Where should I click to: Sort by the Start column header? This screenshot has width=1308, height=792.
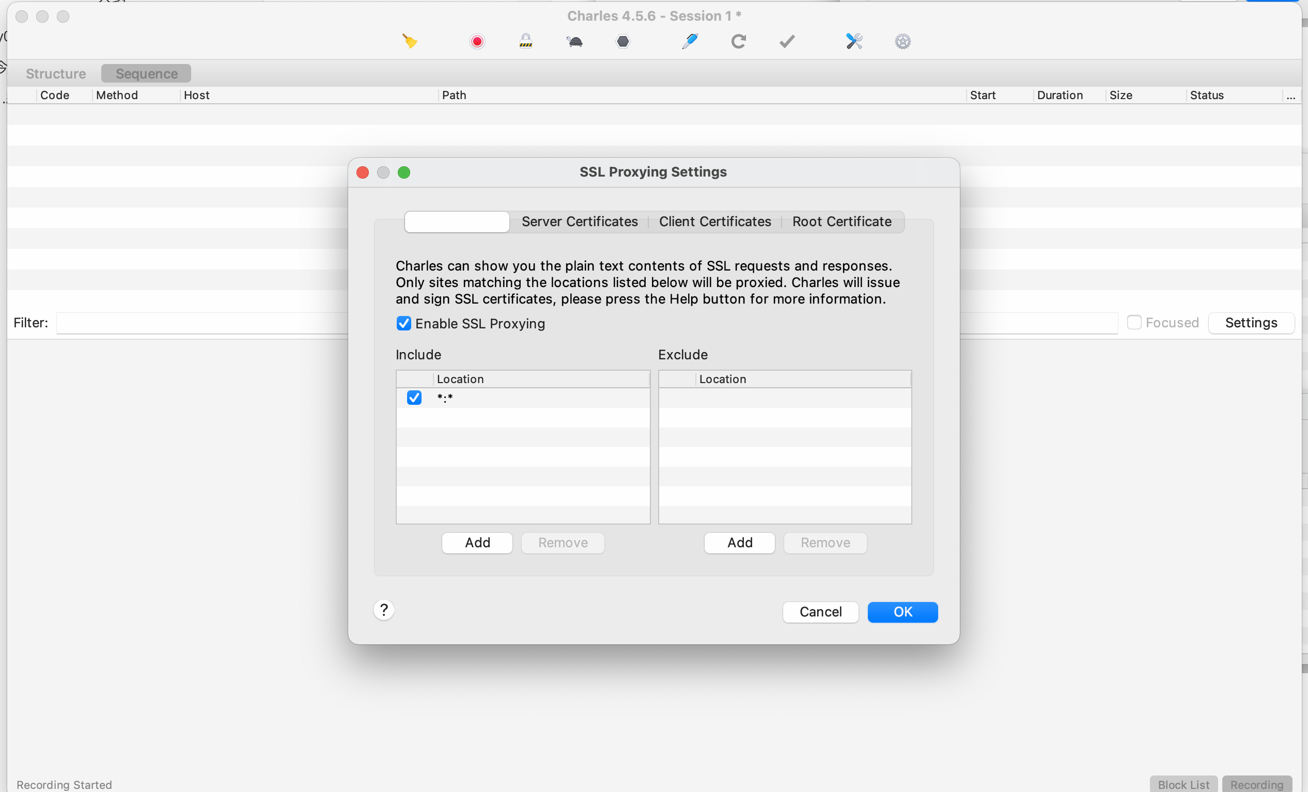coord(1000,95)
